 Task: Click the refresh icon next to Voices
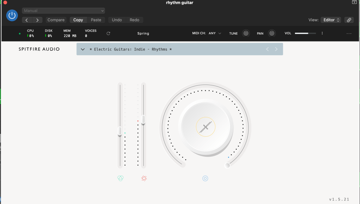click(108, 33)
